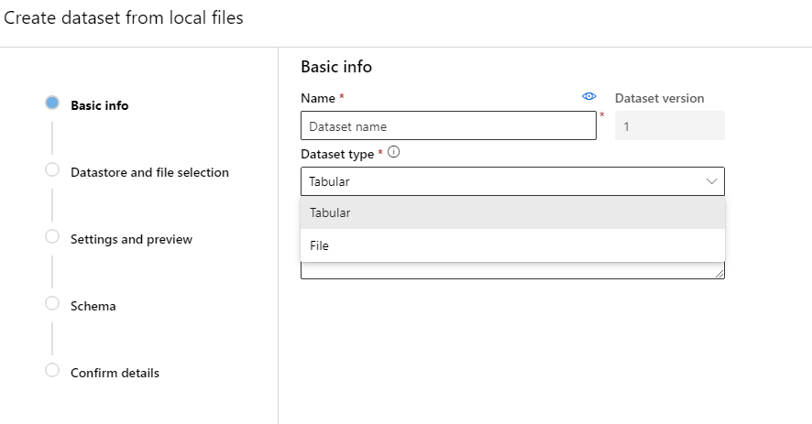This screenshot has height=424, width=812.
Task: Click the Basic info section heading
Action: [x=336, y=67]
